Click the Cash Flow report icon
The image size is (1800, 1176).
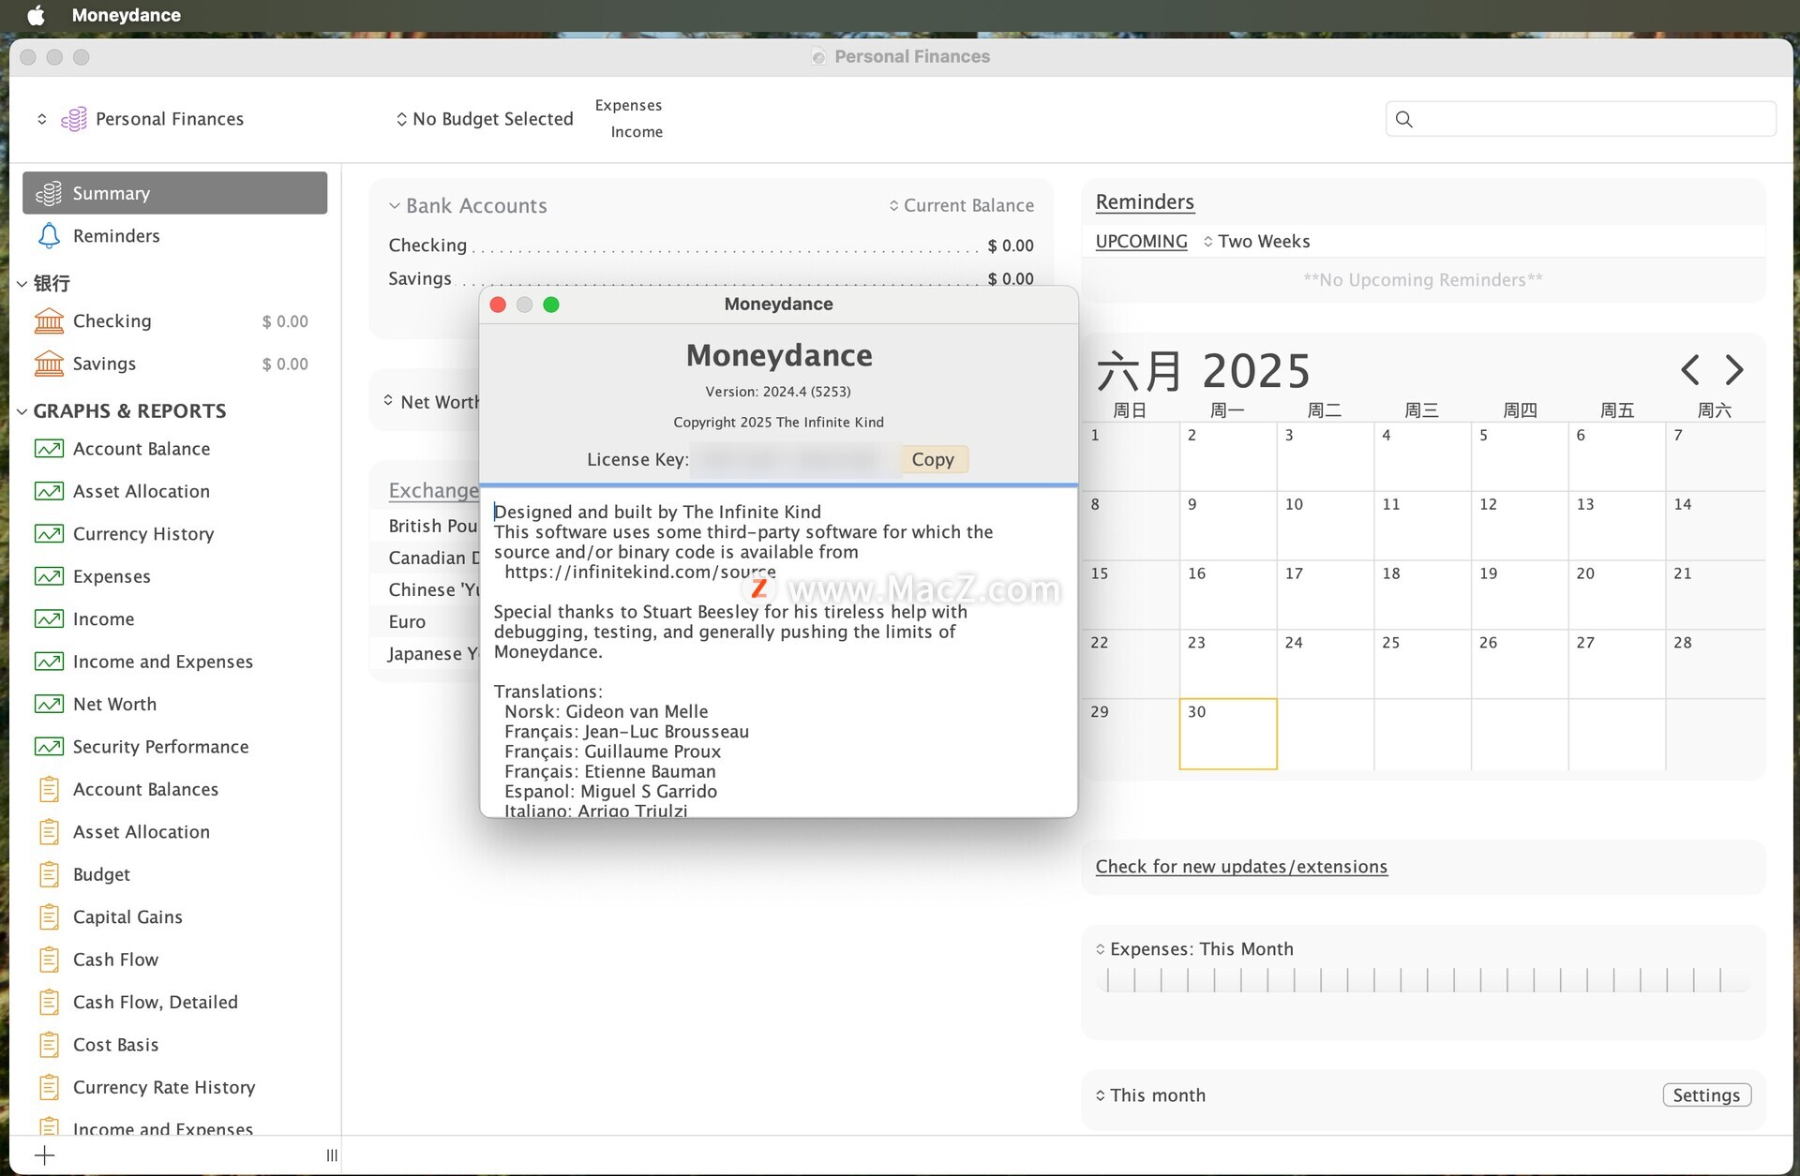click(x=49, y=960)
